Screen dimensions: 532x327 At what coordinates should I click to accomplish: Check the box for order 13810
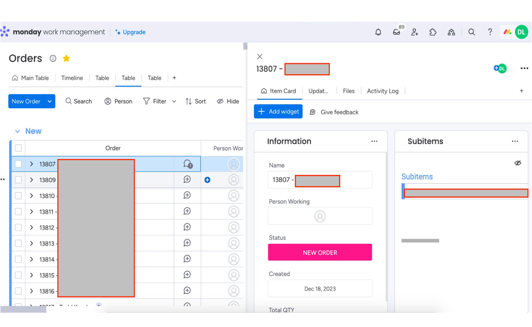point(18,196)
